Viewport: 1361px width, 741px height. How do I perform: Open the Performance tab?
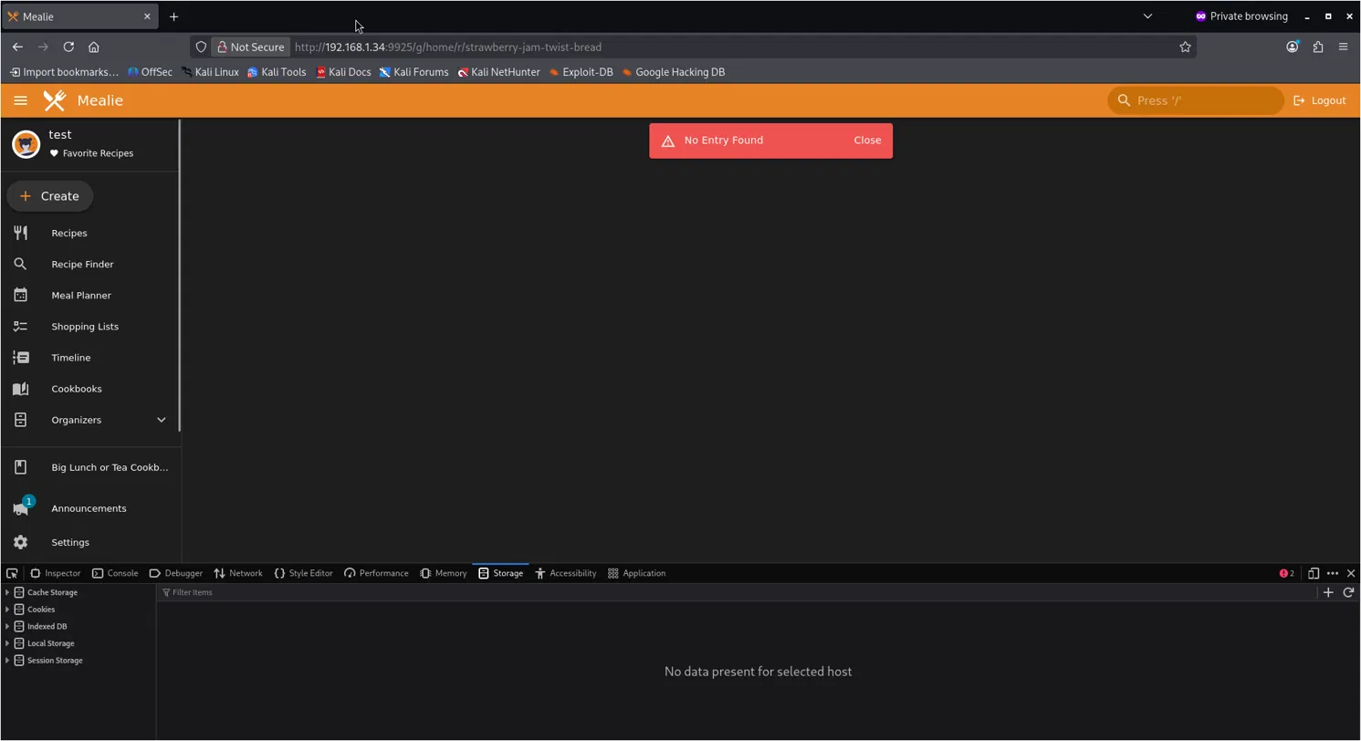[x=376, y=573]
